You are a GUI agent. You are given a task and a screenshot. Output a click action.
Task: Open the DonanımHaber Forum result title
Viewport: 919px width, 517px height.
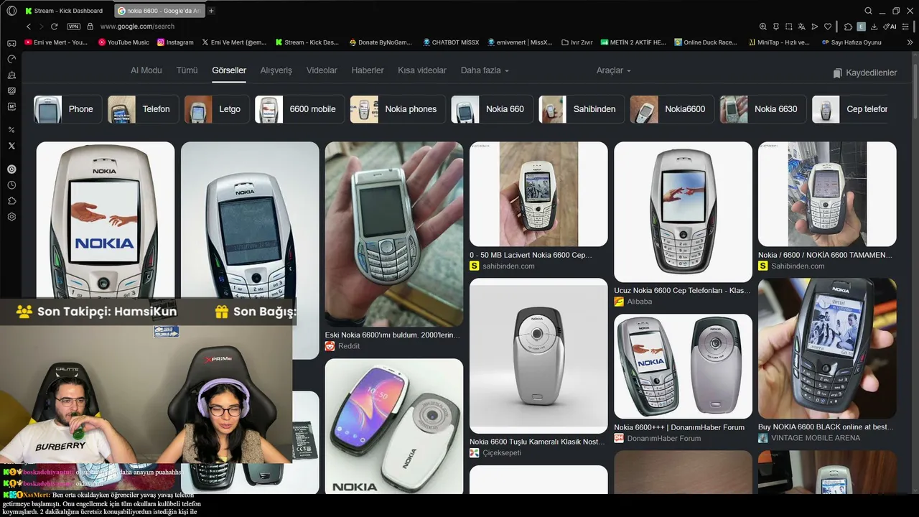pyautogui.click(x=679, y=427)
